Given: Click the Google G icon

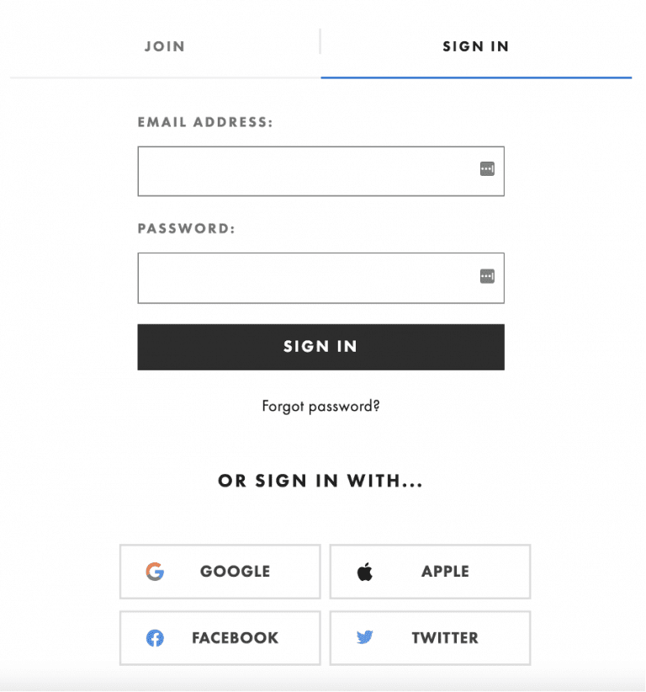Looking at the screenshot, I should coord(155,571).
